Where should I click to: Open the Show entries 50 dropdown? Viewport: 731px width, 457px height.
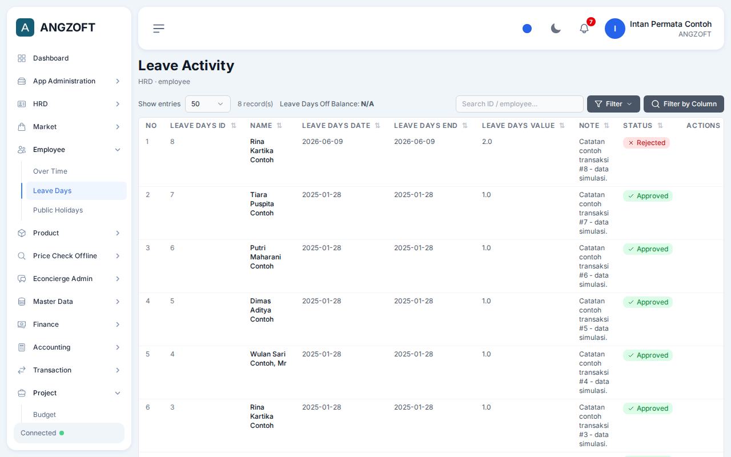point(208,104)
